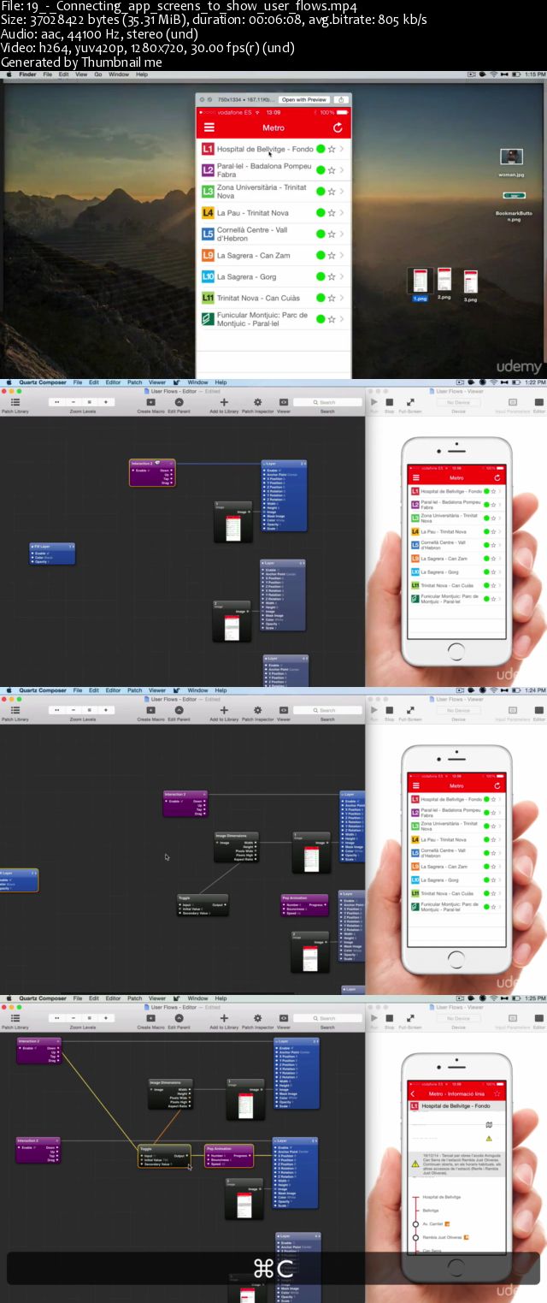Viewport: 547px width, 1303px height.
Task: Star the L2 Paral·lel - Badalona Pompeu Fabra line
Action: (332, 170)
